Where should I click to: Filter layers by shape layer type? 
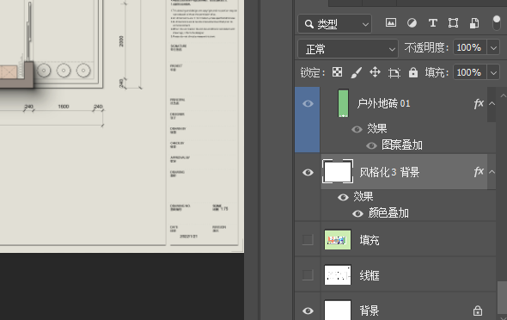pyautogui.click(x=453, y=23)
